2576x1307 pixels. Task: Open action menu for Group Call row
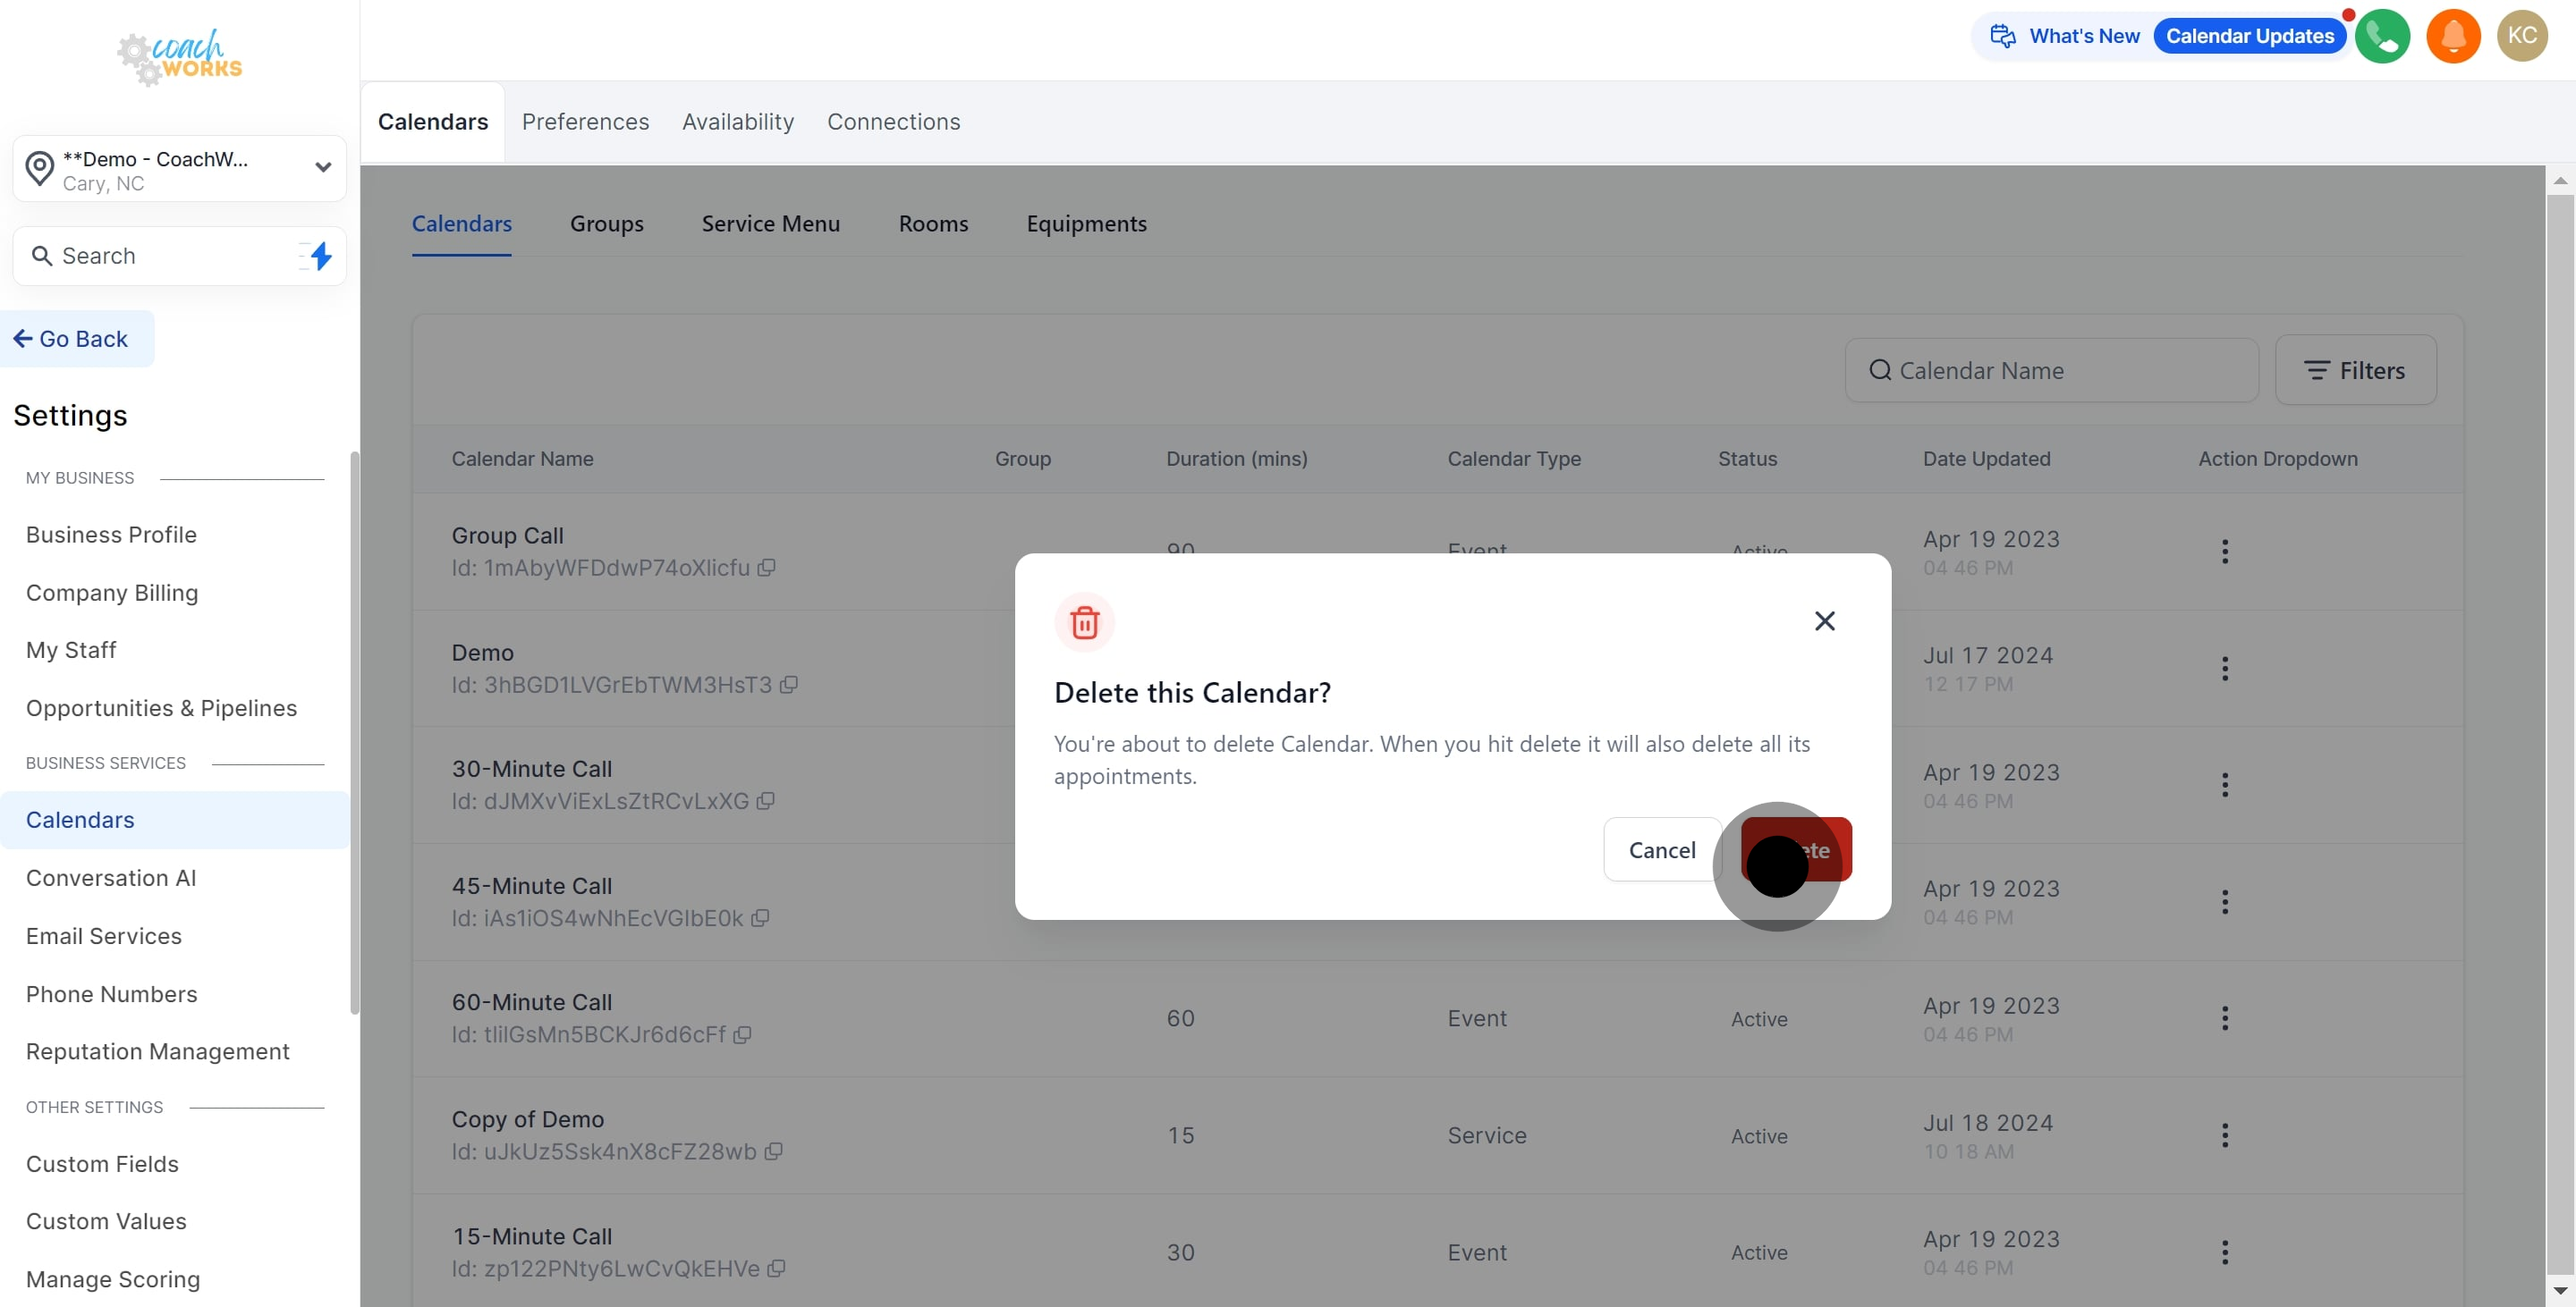pyautogui.click(x=2224, y=552)
